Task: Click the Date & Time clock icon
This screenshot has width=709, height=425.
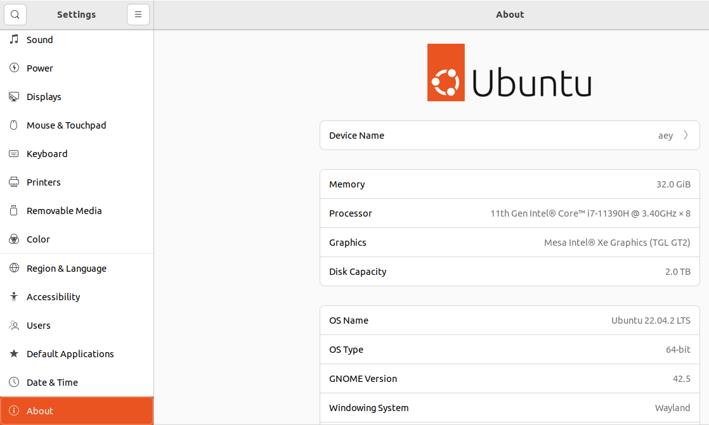Action: coord(14,382)
